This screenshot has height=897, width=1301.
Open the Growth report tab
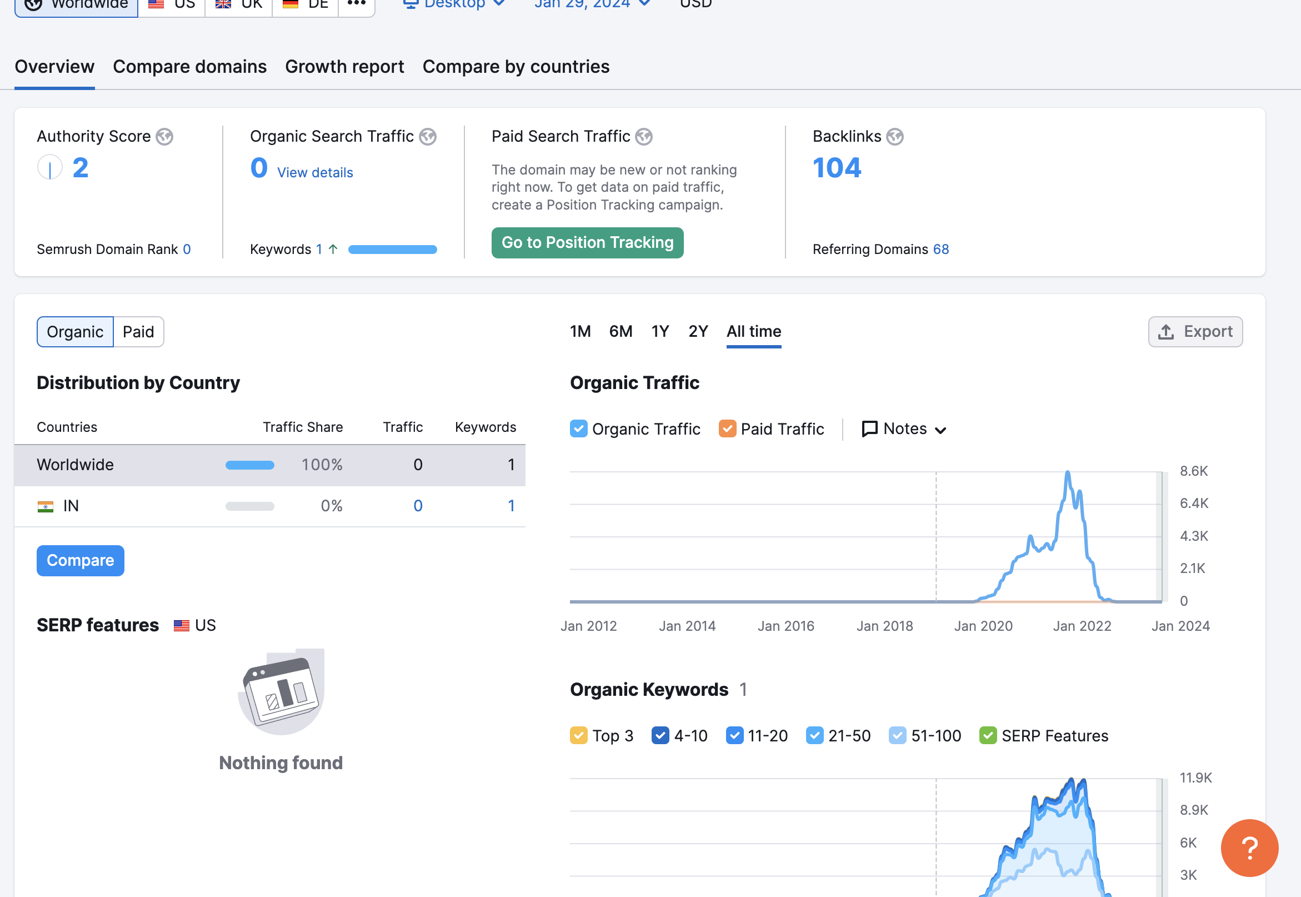345,67
